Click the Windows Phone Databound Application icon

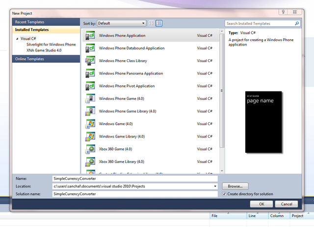90,48
